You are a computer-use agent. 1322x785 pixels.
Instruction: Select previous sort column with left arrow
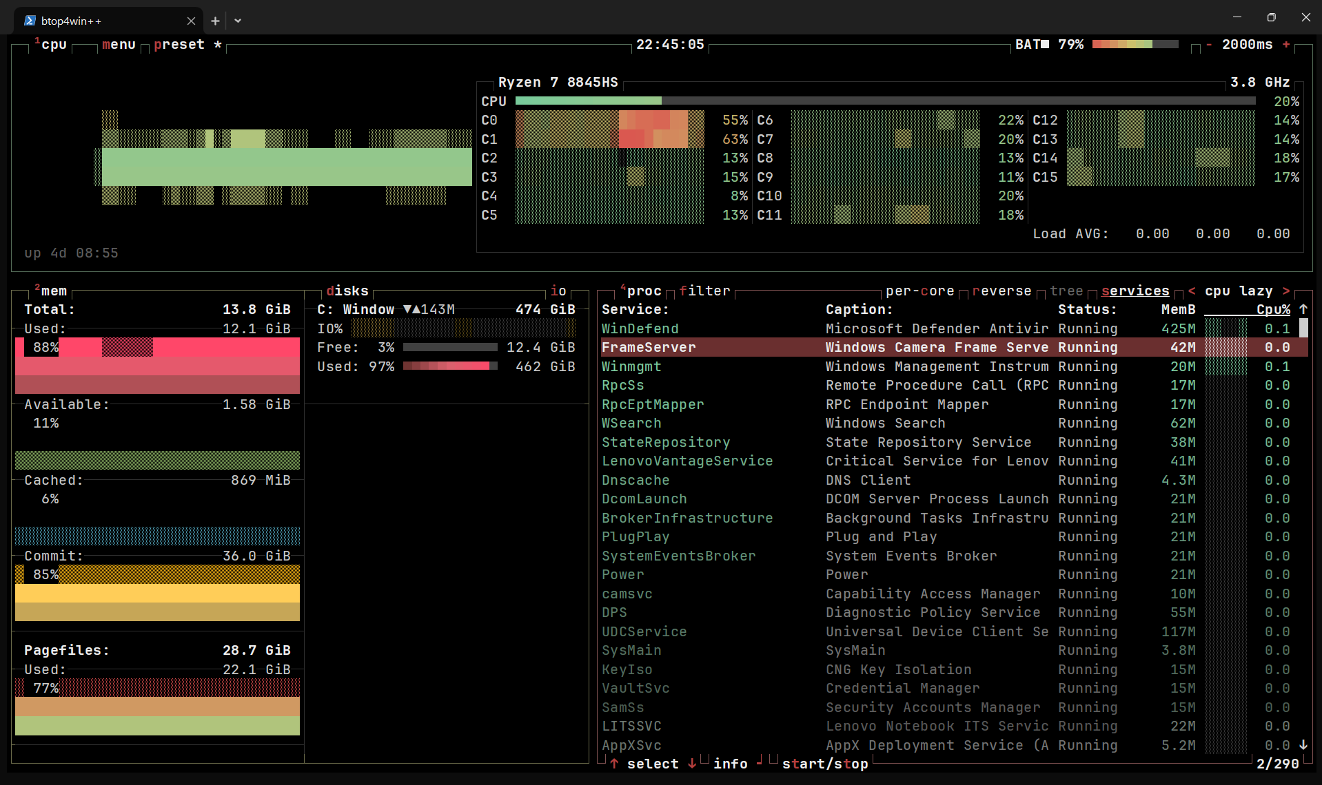point(1192,291)
